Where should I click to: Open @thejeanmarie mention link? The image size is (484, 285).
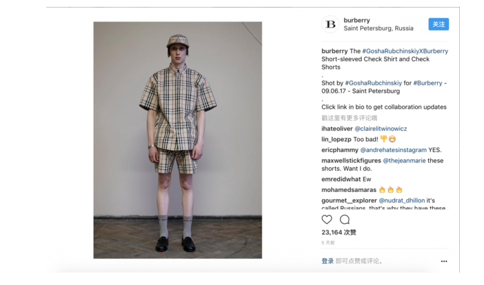(x=404, y=160)
